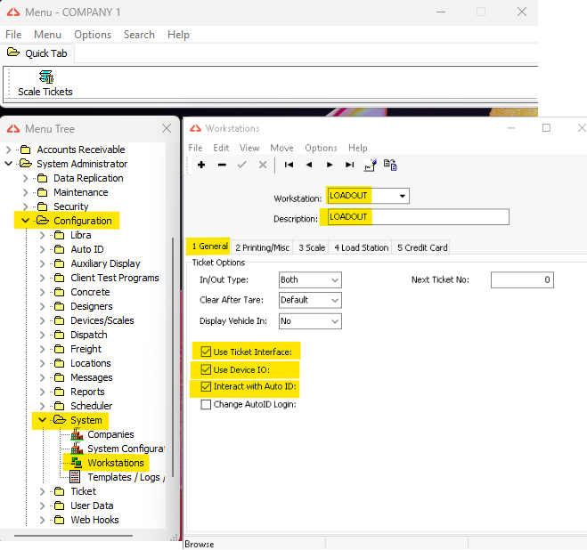Image resolution: width=587 pixels, height=550 pixels.
Task: Switch to the 5 Credit Card tab
Action: pos(422,247)
